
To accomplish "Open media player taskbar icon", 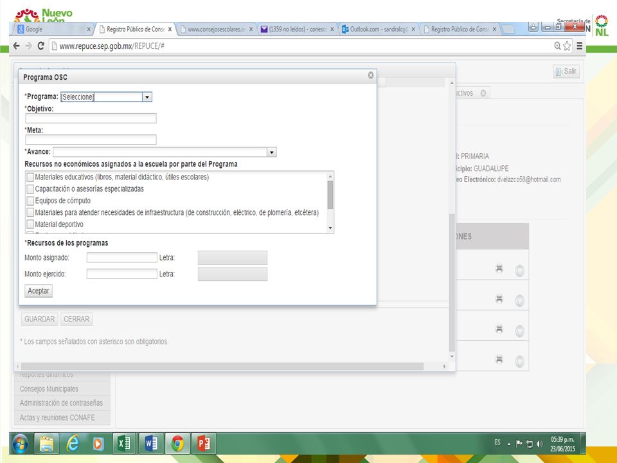I will pos(98,443).
